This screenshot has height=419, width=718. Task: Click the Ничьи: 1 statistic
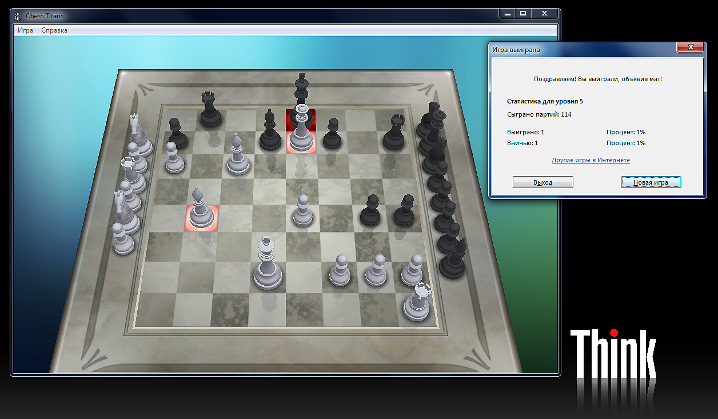(522, 143)
